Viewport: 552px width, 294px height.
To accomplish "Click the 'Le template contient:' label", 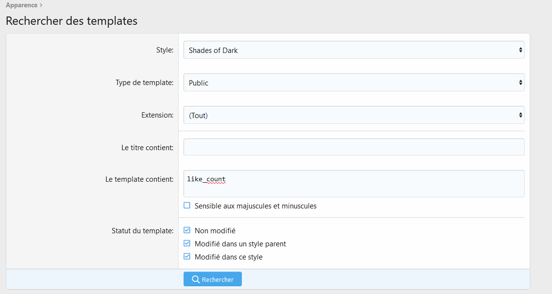I will pyautogui.click(x=139, y=179).
